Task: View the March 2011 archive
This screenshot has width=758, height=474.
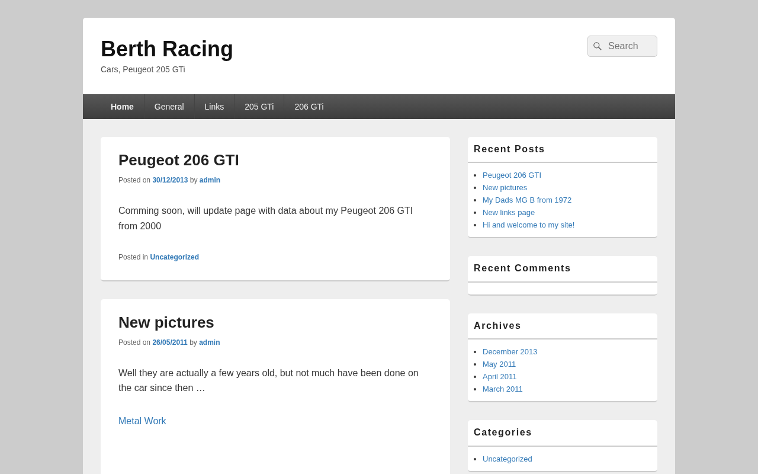Action: 503,389
